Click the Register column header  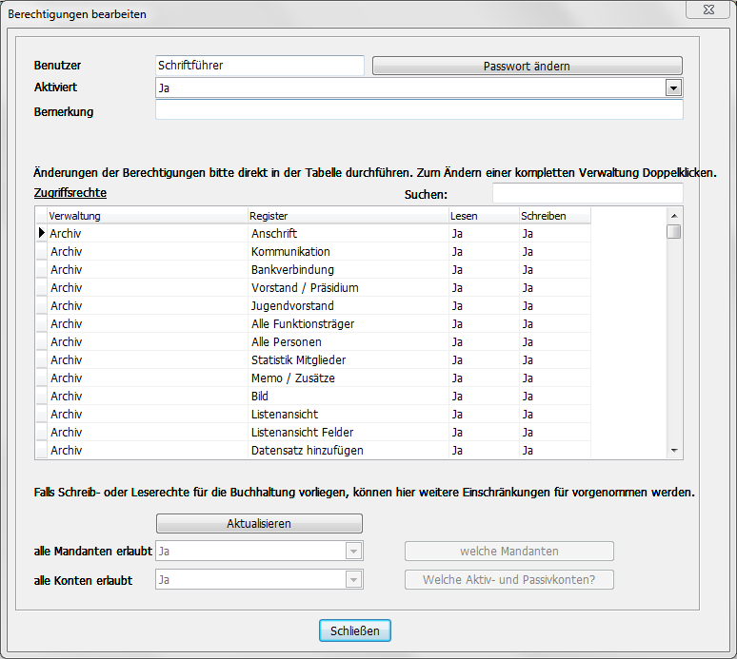pyautogui.click(x=347, y=216)
